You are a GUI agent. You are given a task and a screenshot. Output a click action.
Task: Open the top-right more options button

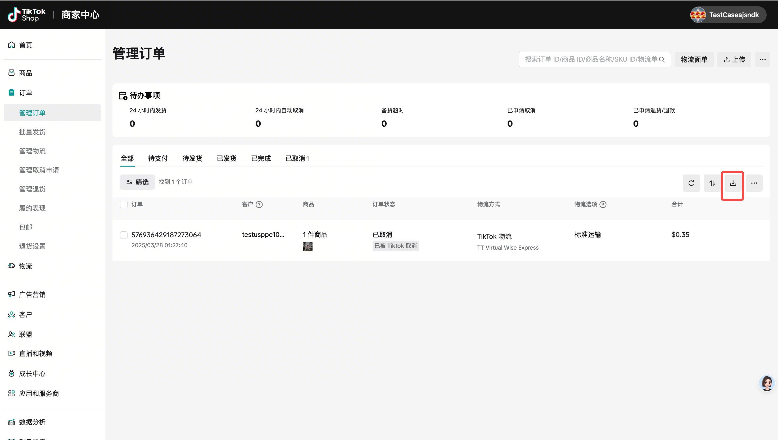[x=762, y=59]
